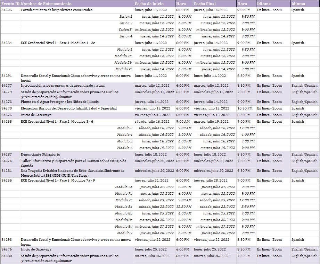Click the 'Modulo 8a' row label
The width and height of the screenshot is (320, 264).
click(x=123, y=207)
